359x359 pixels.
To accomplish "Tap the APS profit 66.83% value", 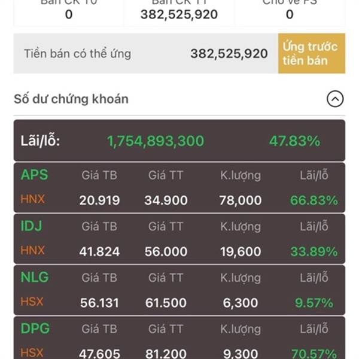I will (314, 200).
